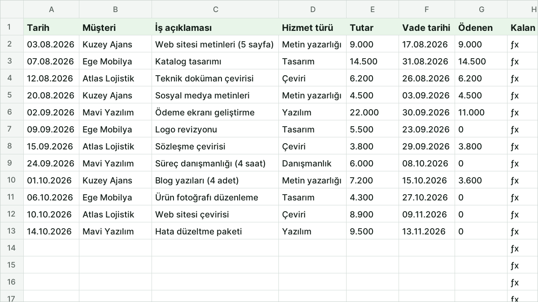Select Danışmanlık service type cell
Image resolution: width=538 pixels, height=302 pixels.
tap(312, 163)
